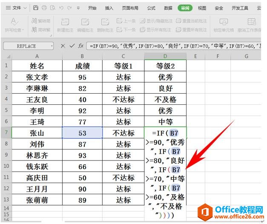Screen dimensions: 267x224
Task: Click the 拼写检查 spell check icon
Action: pyautogui.click(x=14, y=22)
